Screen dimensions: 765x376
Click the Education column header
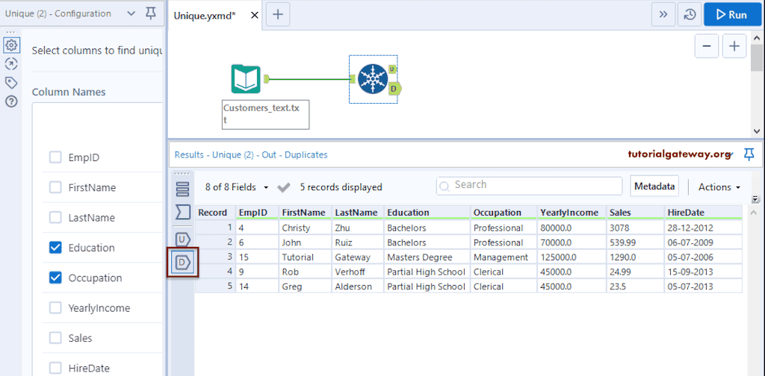[x=427, y=213]
